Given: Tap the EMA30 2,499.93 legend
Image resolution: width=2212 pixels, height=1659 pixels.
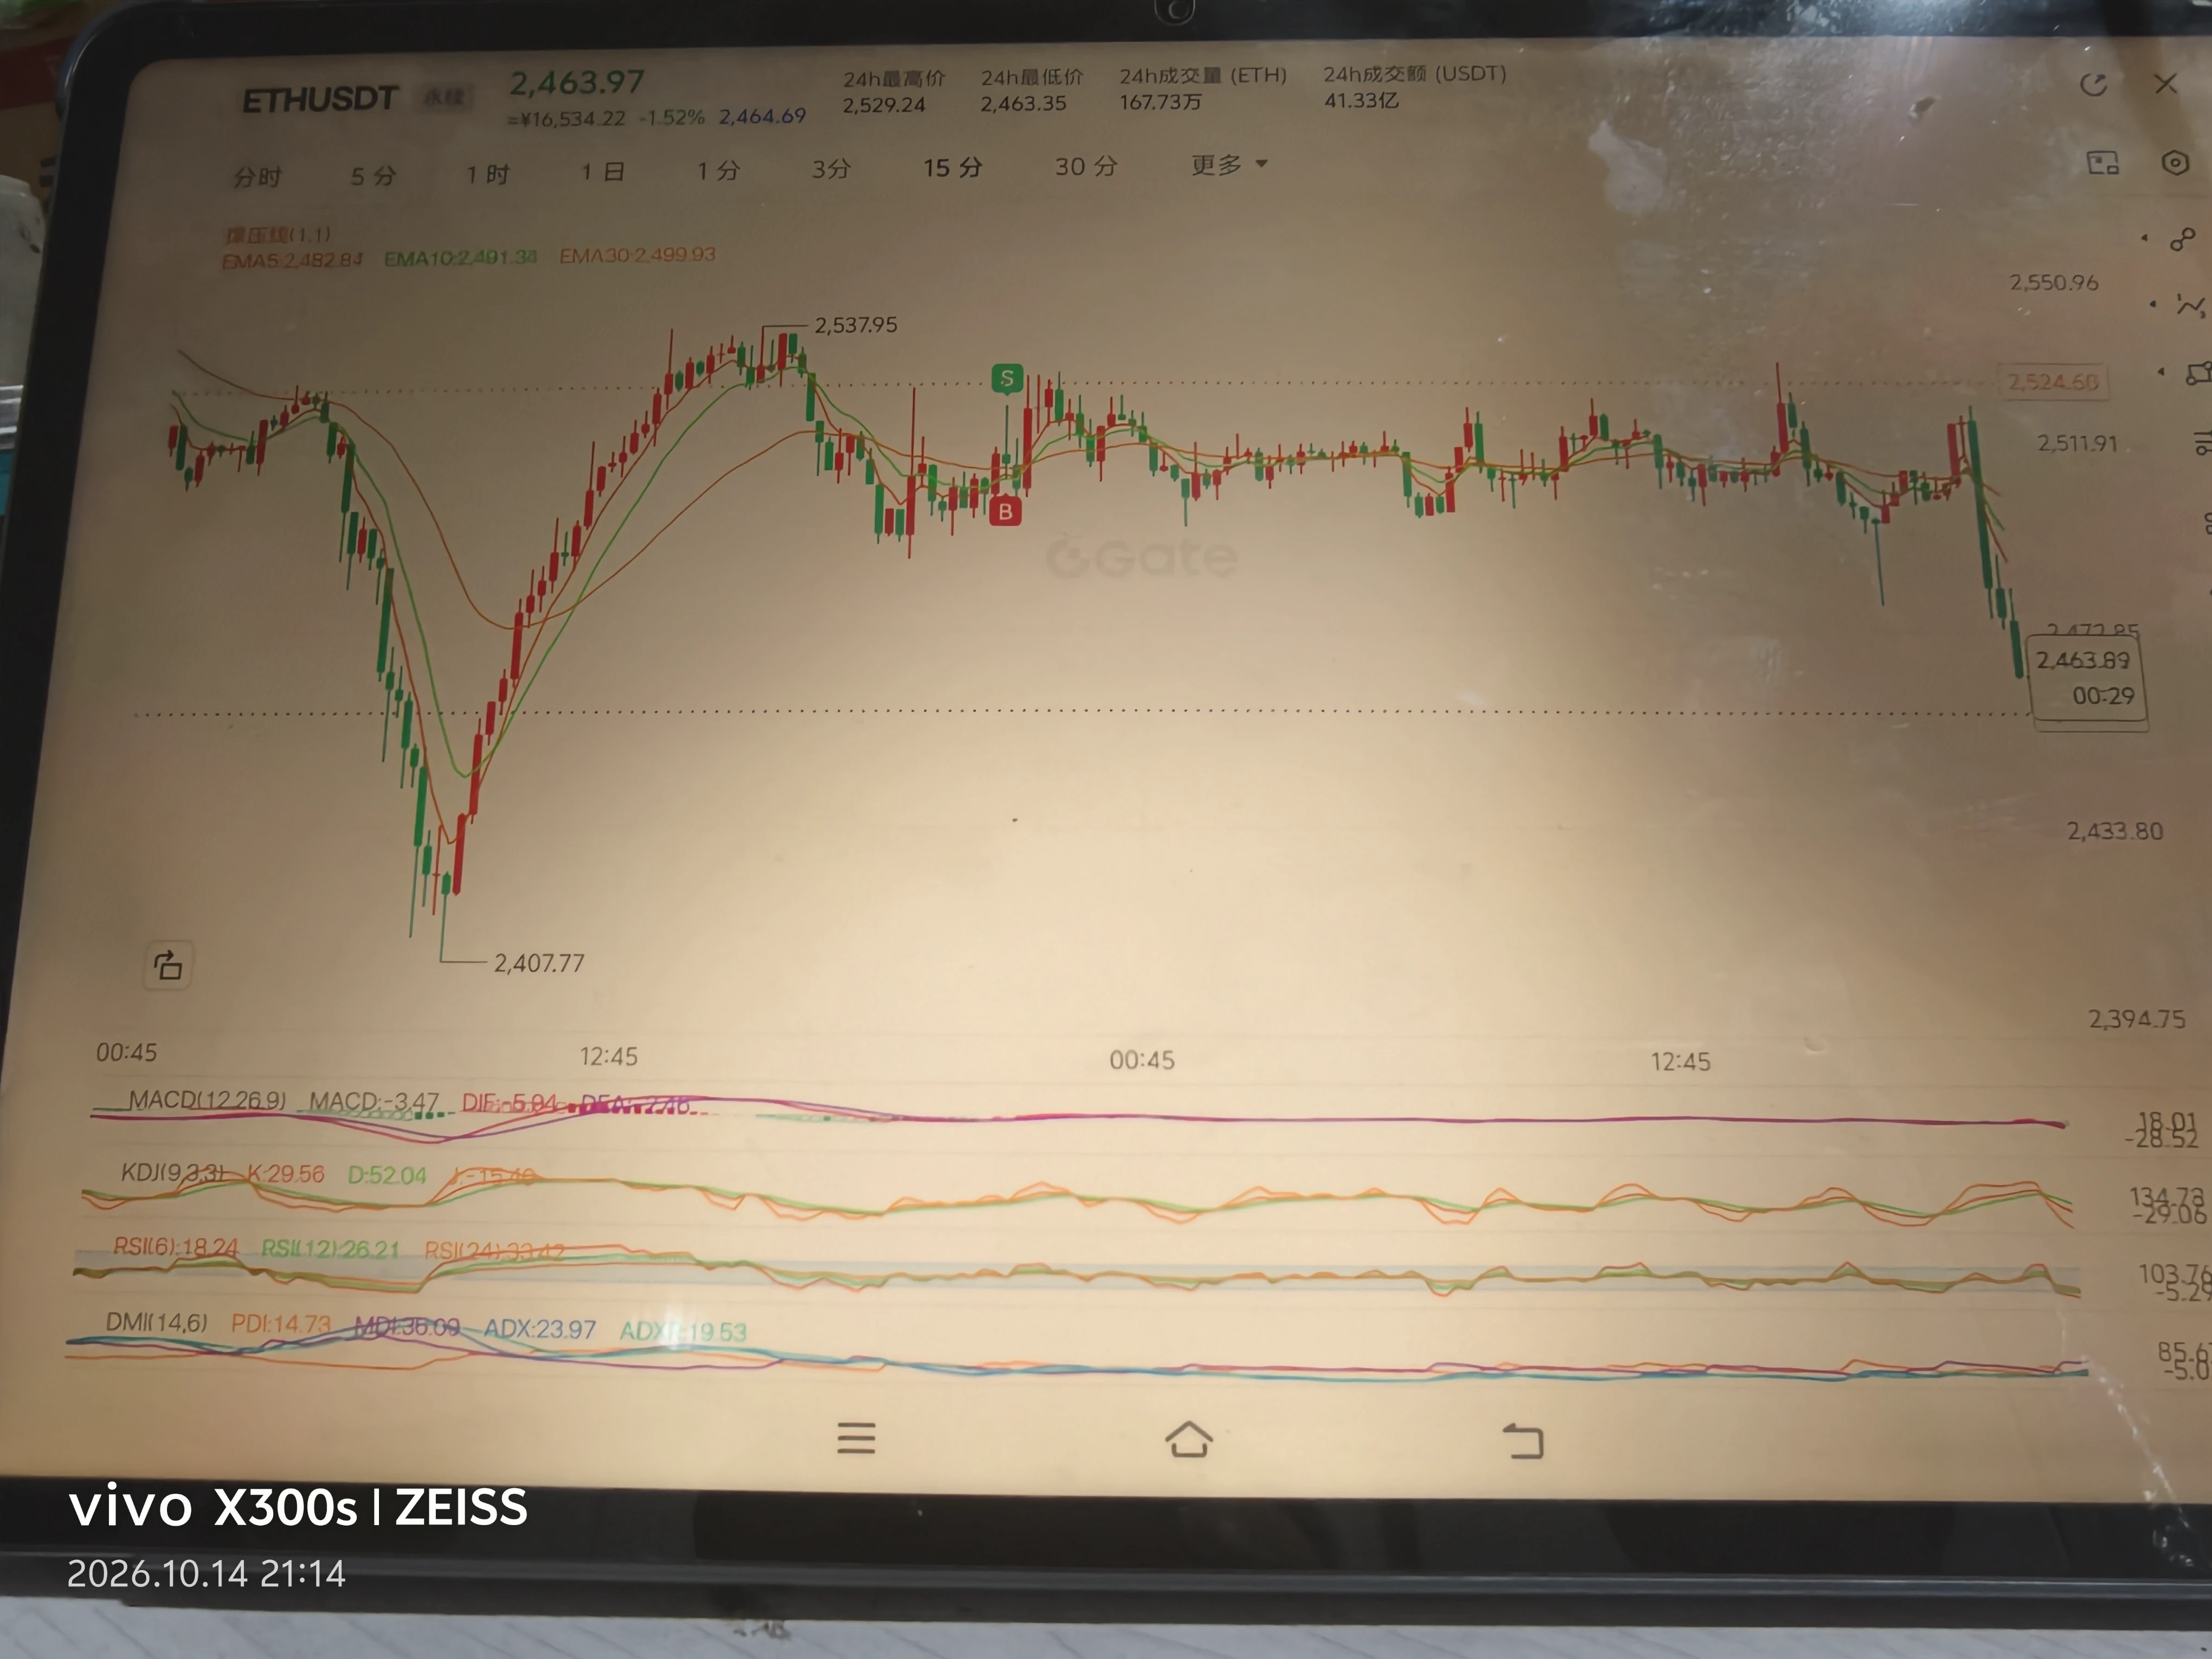Looking at the screenshot, I should click(637, 256).
